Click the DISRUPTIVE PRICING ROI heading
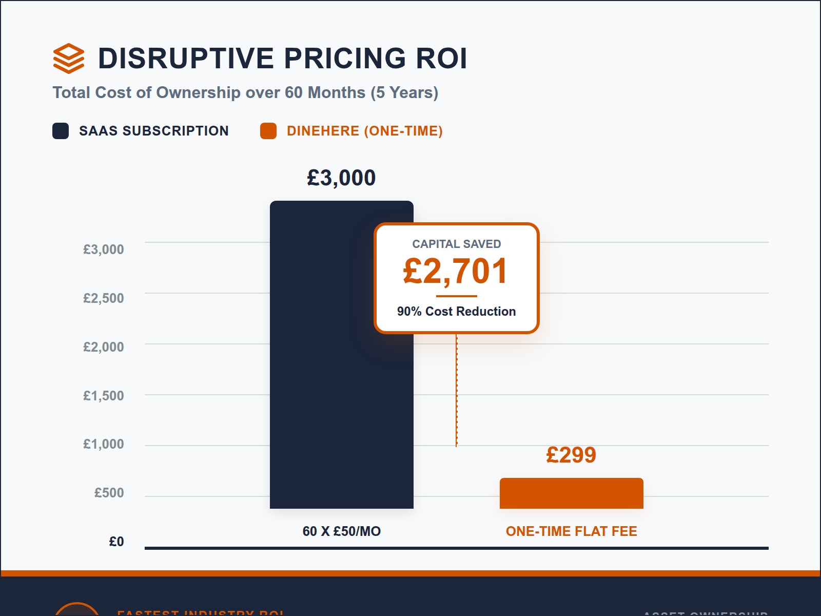Image resolution: width=821 pixels, height=616 pixels. (x=282, y=58)
